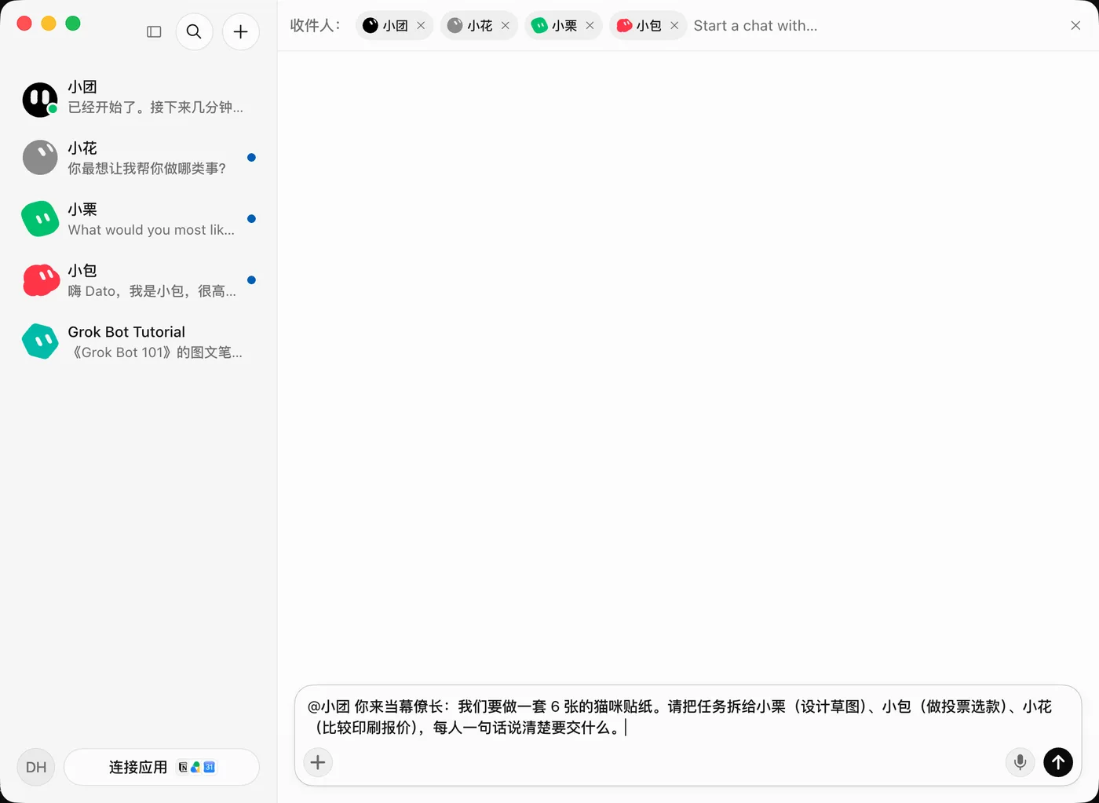The width and height of the screenshot is (1099, 803).
Task: Click the 小团 black avatar in sidebar
Action: point(40,100)
